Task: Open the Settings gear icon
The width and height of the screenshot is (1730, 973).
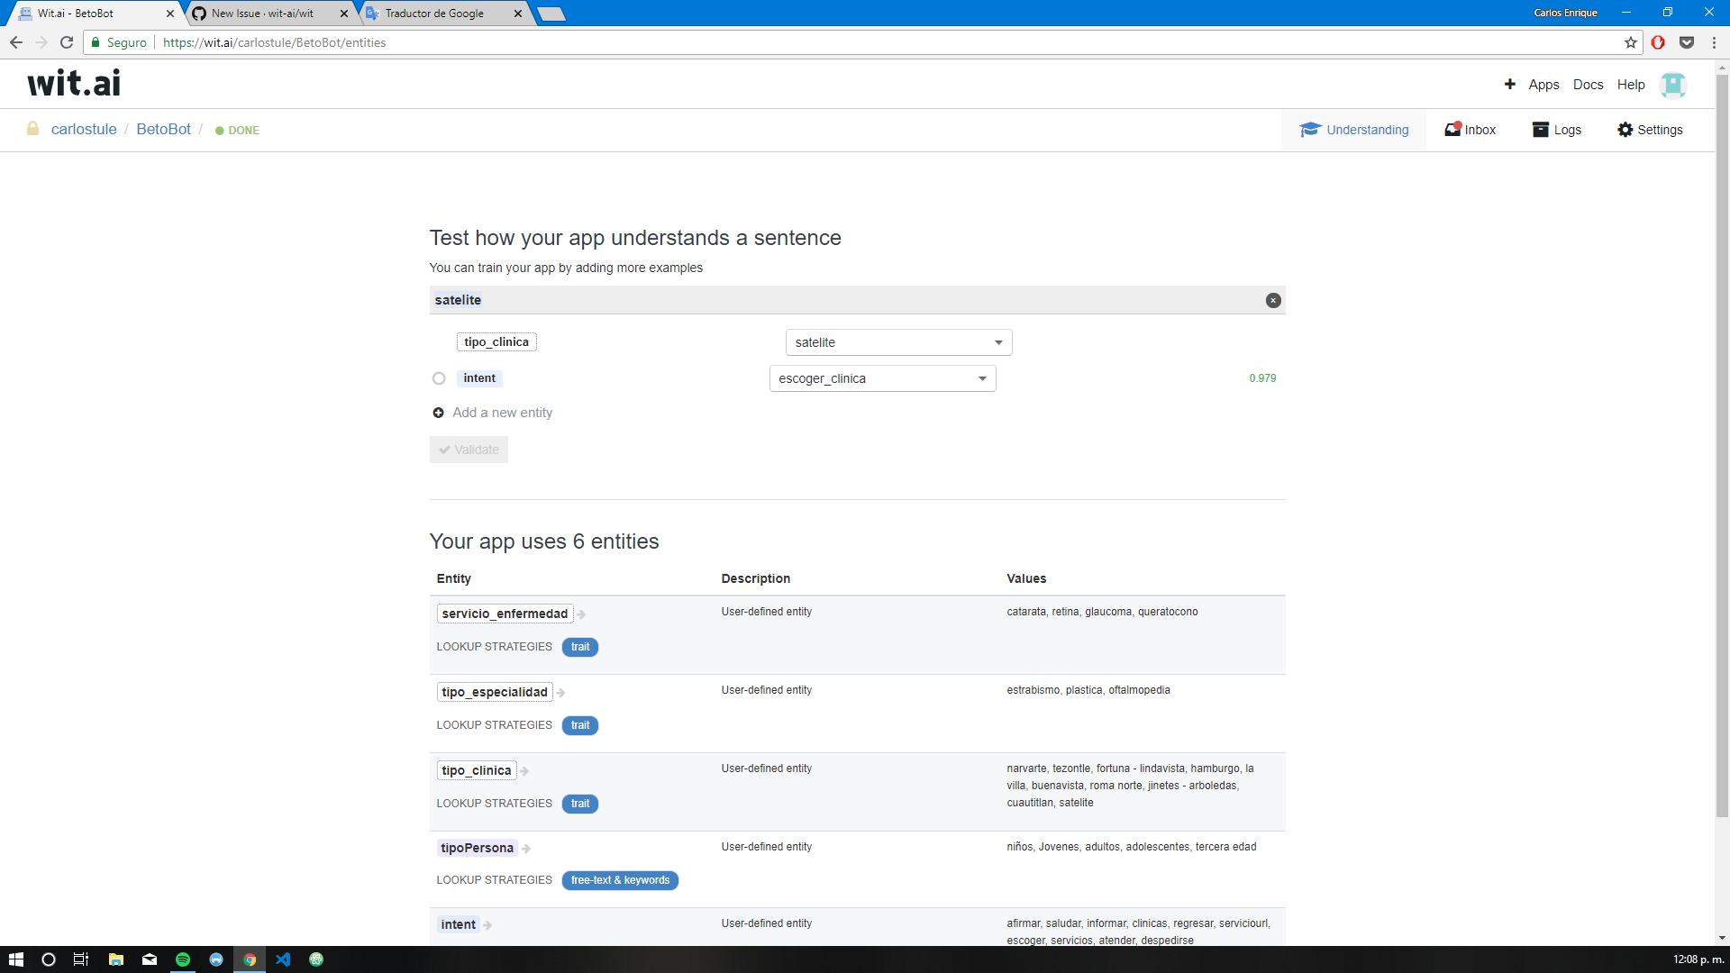Action: click(x=1625, y=129)
